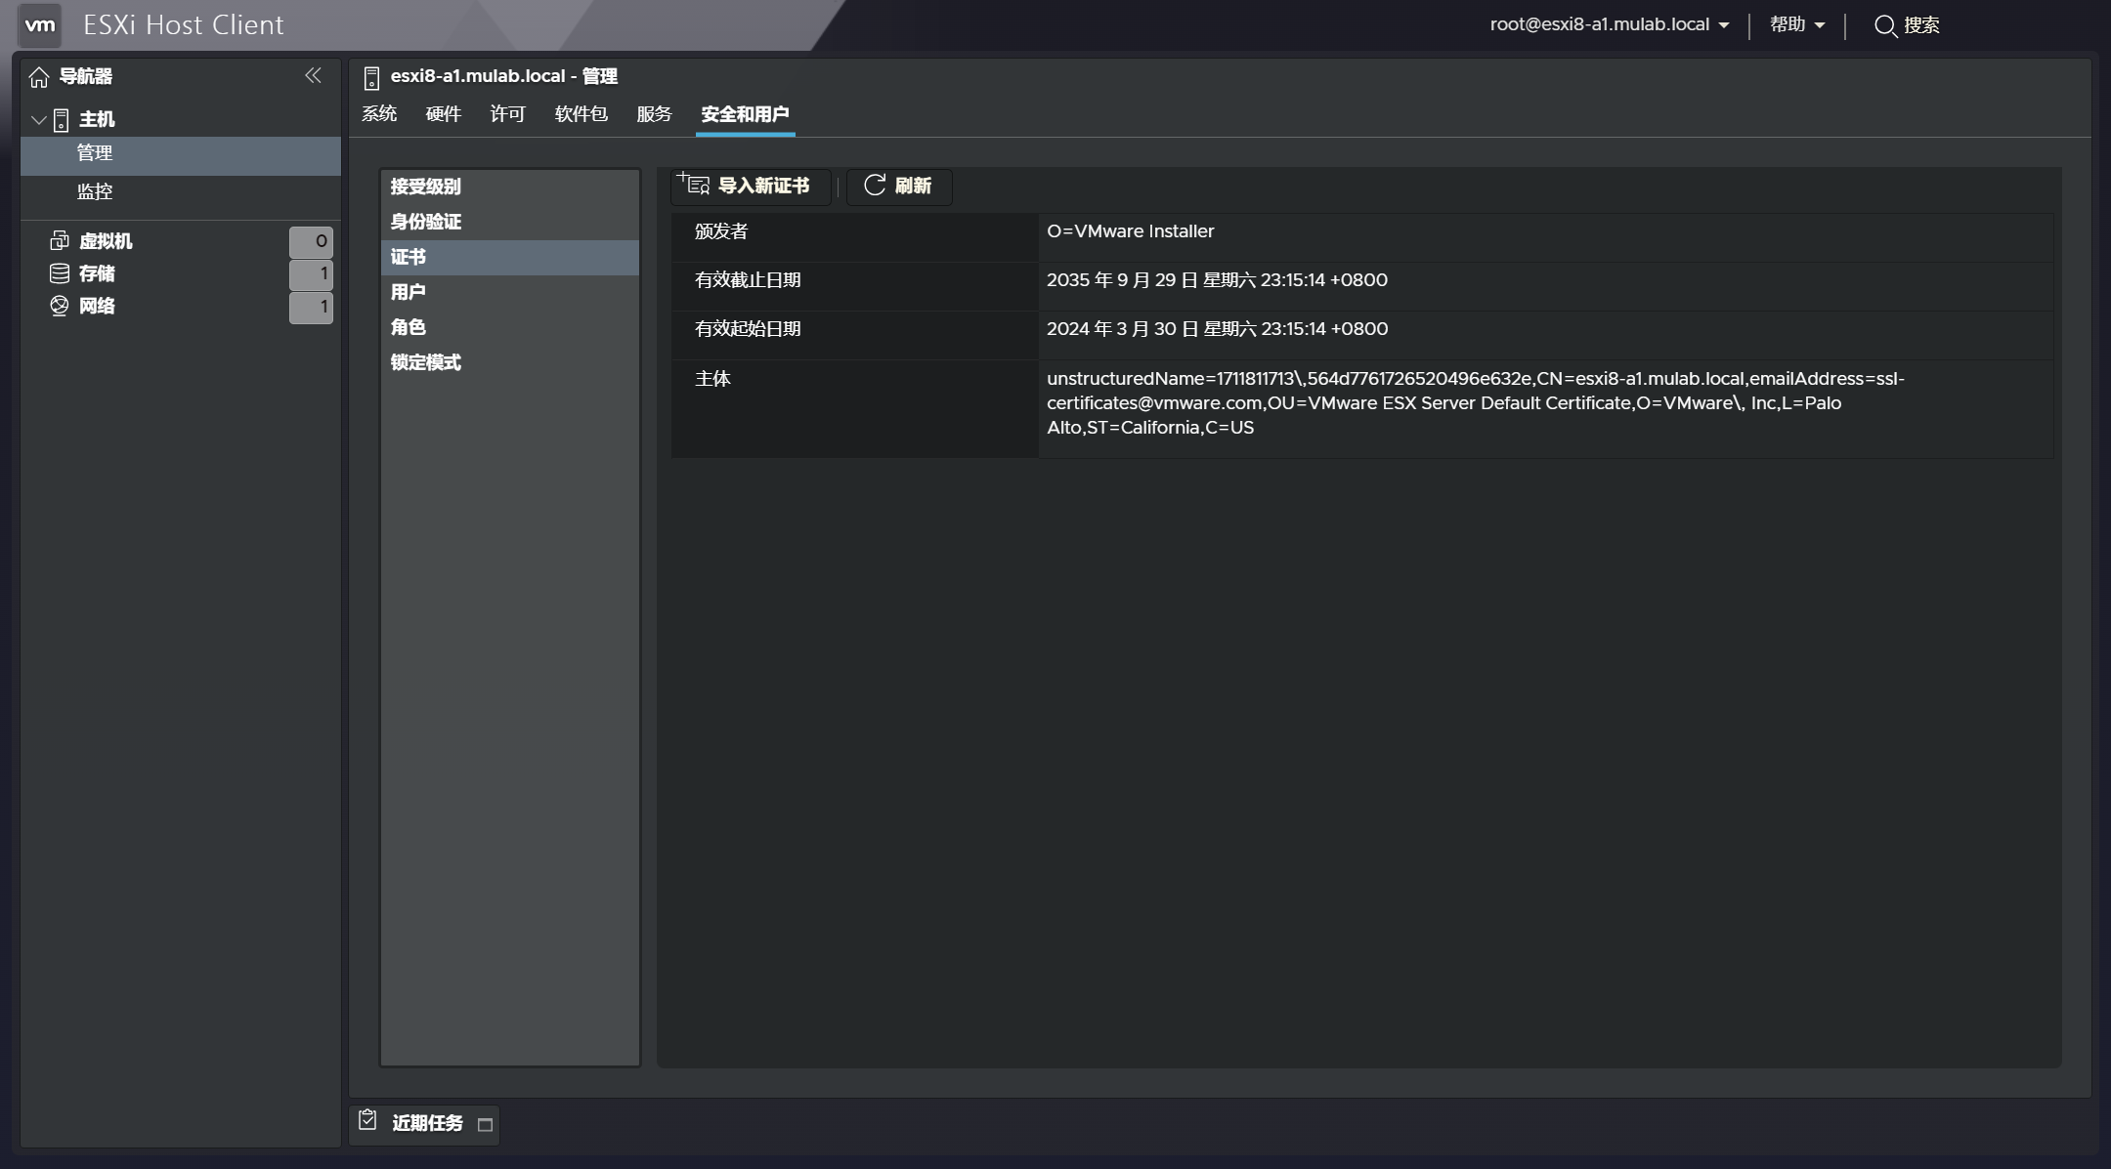
Task: Click the 颁发者 row label
Action: pos(721,231)
